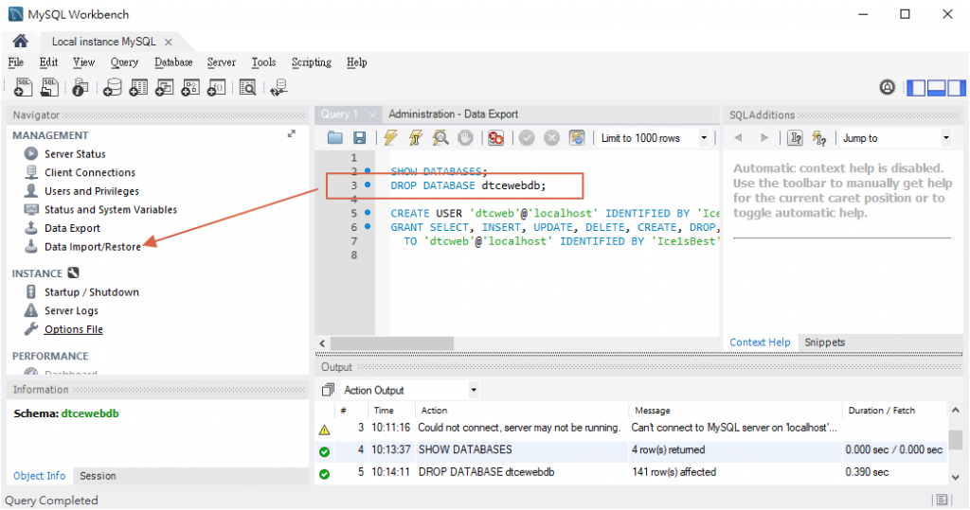Viewport: 970px width, 510px height.
Task: Switch to Administration - Data Export tab
Action: click(454, 114)
